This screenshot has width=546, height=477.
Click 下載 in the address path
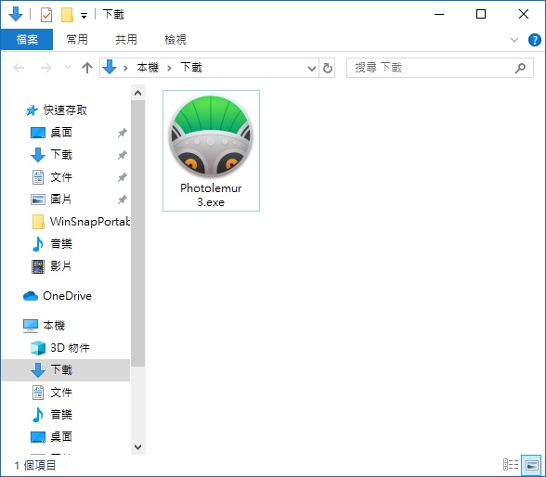[191, 67]
